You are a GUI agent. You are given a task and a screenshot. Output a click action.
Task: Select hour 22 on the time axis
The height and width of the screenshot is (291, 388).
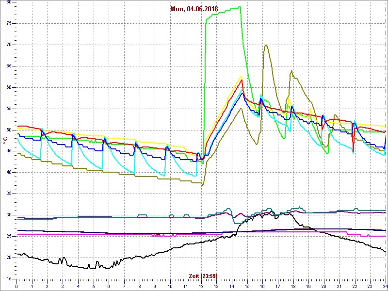click(x=355, y=287)
